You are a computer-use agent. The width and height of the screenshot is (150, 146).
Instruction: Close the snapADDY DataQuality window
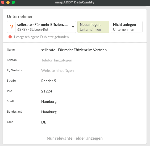point(3,2)
